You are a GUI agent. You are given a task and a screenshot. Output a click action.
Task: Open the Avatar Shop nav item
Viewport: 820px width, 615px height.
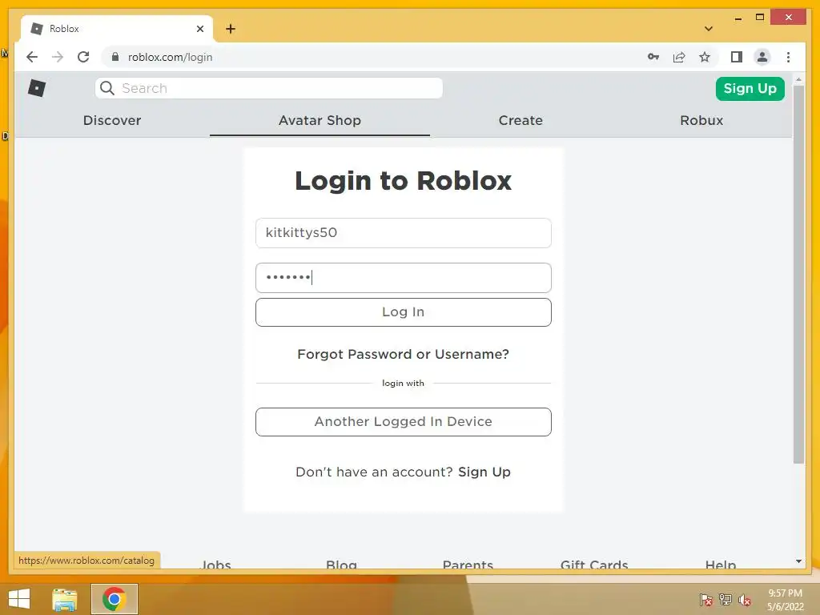tap(320, 120)
